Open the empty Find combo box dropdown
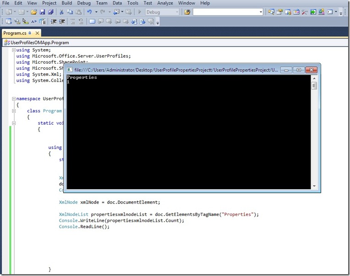This screenshot has height=276, width=350. 261,12
